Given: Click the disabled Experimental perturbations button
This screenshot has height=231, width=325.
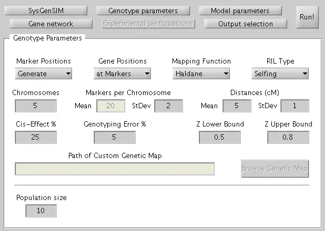Looking at the screenshot, I should click(148, 24).
